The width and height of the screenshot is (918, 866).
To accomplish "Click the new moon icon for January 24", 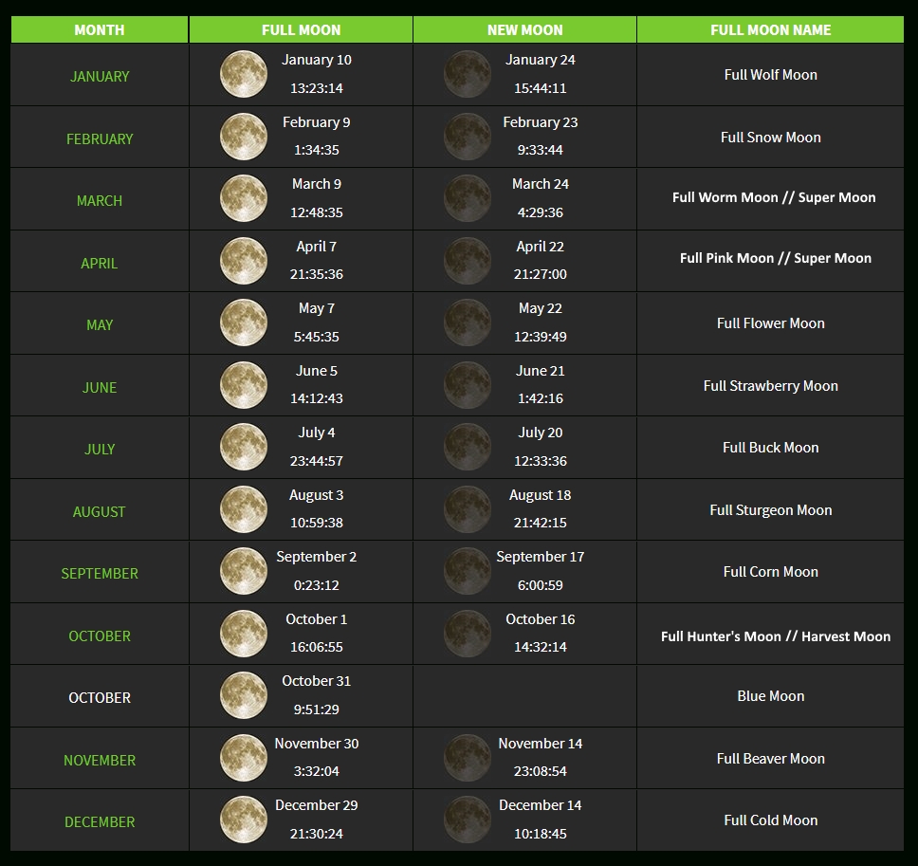I will pos(468,74).
